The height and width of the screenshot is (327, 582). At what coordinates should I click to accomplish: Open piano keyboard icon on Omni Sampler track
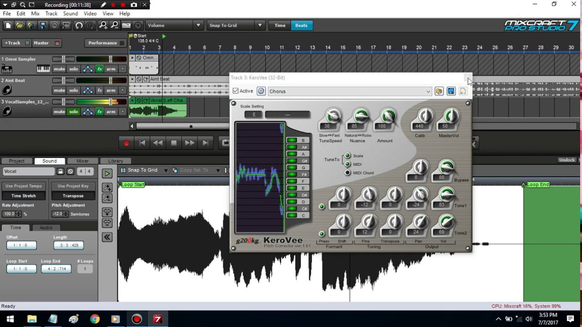43,69
